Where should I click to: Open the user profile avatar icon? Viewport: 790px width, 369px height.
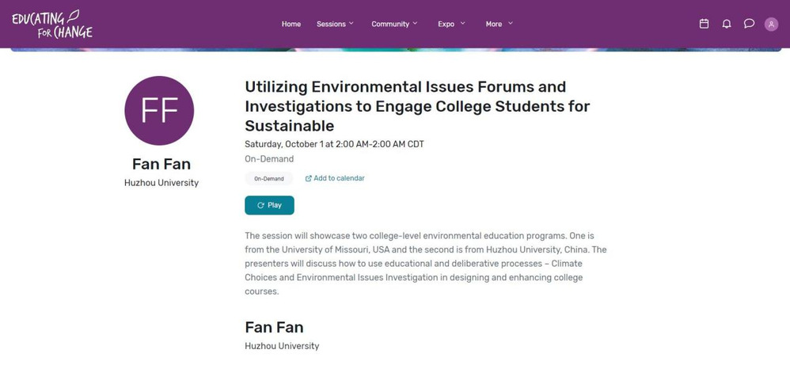coord(771,25)
